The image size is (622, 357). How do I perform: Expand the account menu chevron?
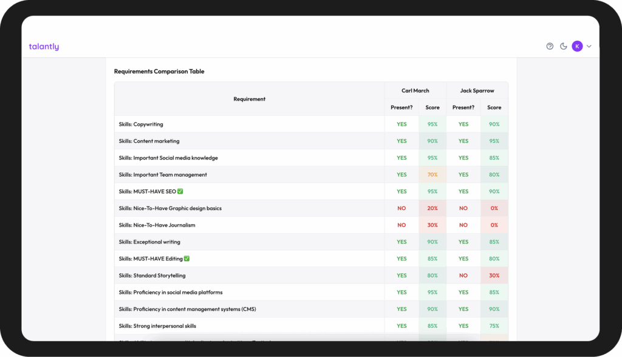click(589, 46)
